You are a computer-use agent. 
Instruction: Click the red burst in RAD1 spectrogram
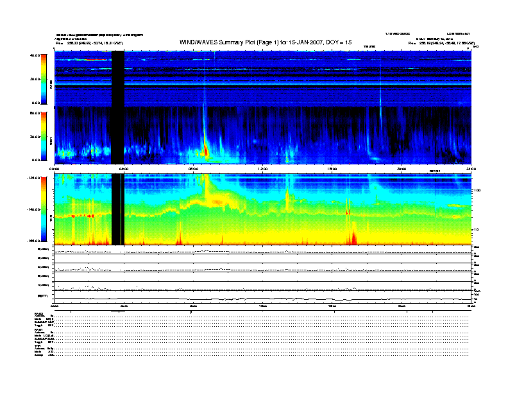point(205,151)
